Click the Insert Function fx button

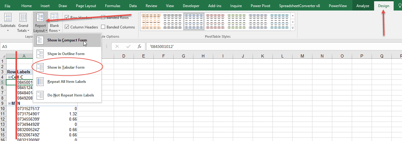coord(139,46)
